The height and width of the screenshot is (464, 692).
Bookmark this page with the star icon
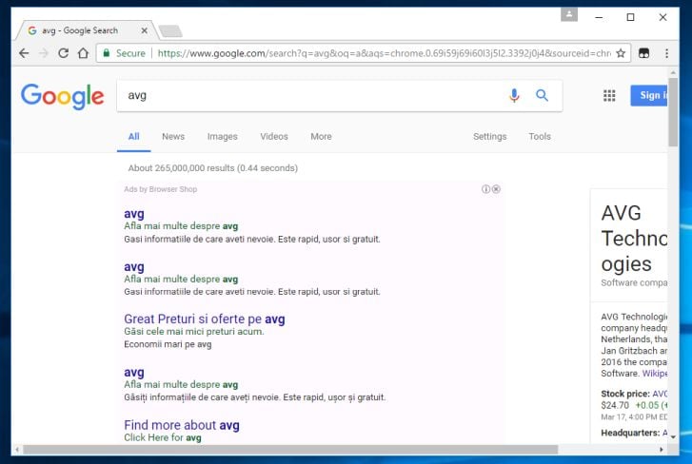[x=621, y=53]
